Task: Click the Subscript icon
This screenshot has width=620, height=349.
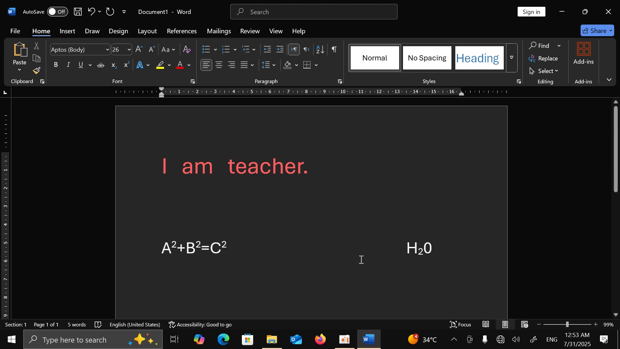Action: [x=114, y=65]
